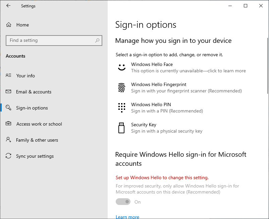The width and height of the screenshot is (269, 219).
Task: Click the search magnifier in Find a setting
Action: pos(97,41)
